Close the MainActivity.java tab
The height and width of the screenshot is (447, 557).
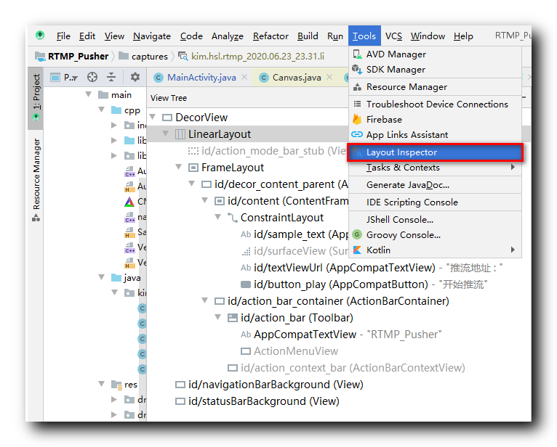coord(244,77)
